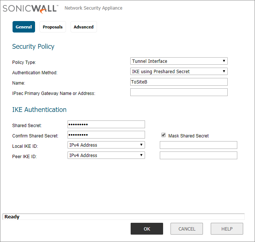Switch to the General tab

pos(24,27)
